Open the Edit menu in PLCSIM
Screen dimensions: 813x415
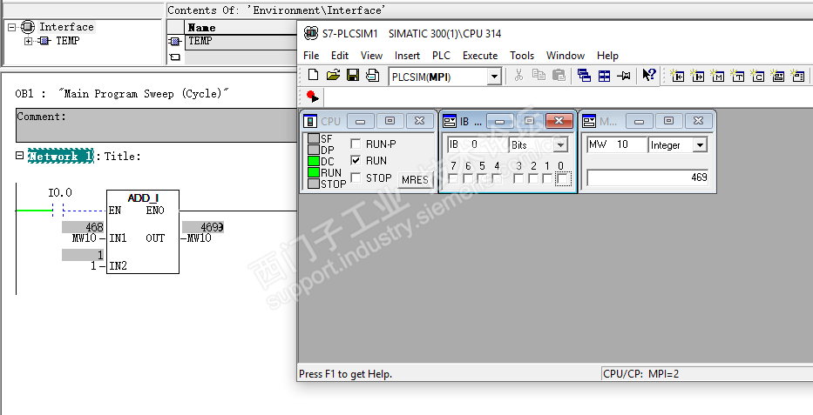(340, 56)
